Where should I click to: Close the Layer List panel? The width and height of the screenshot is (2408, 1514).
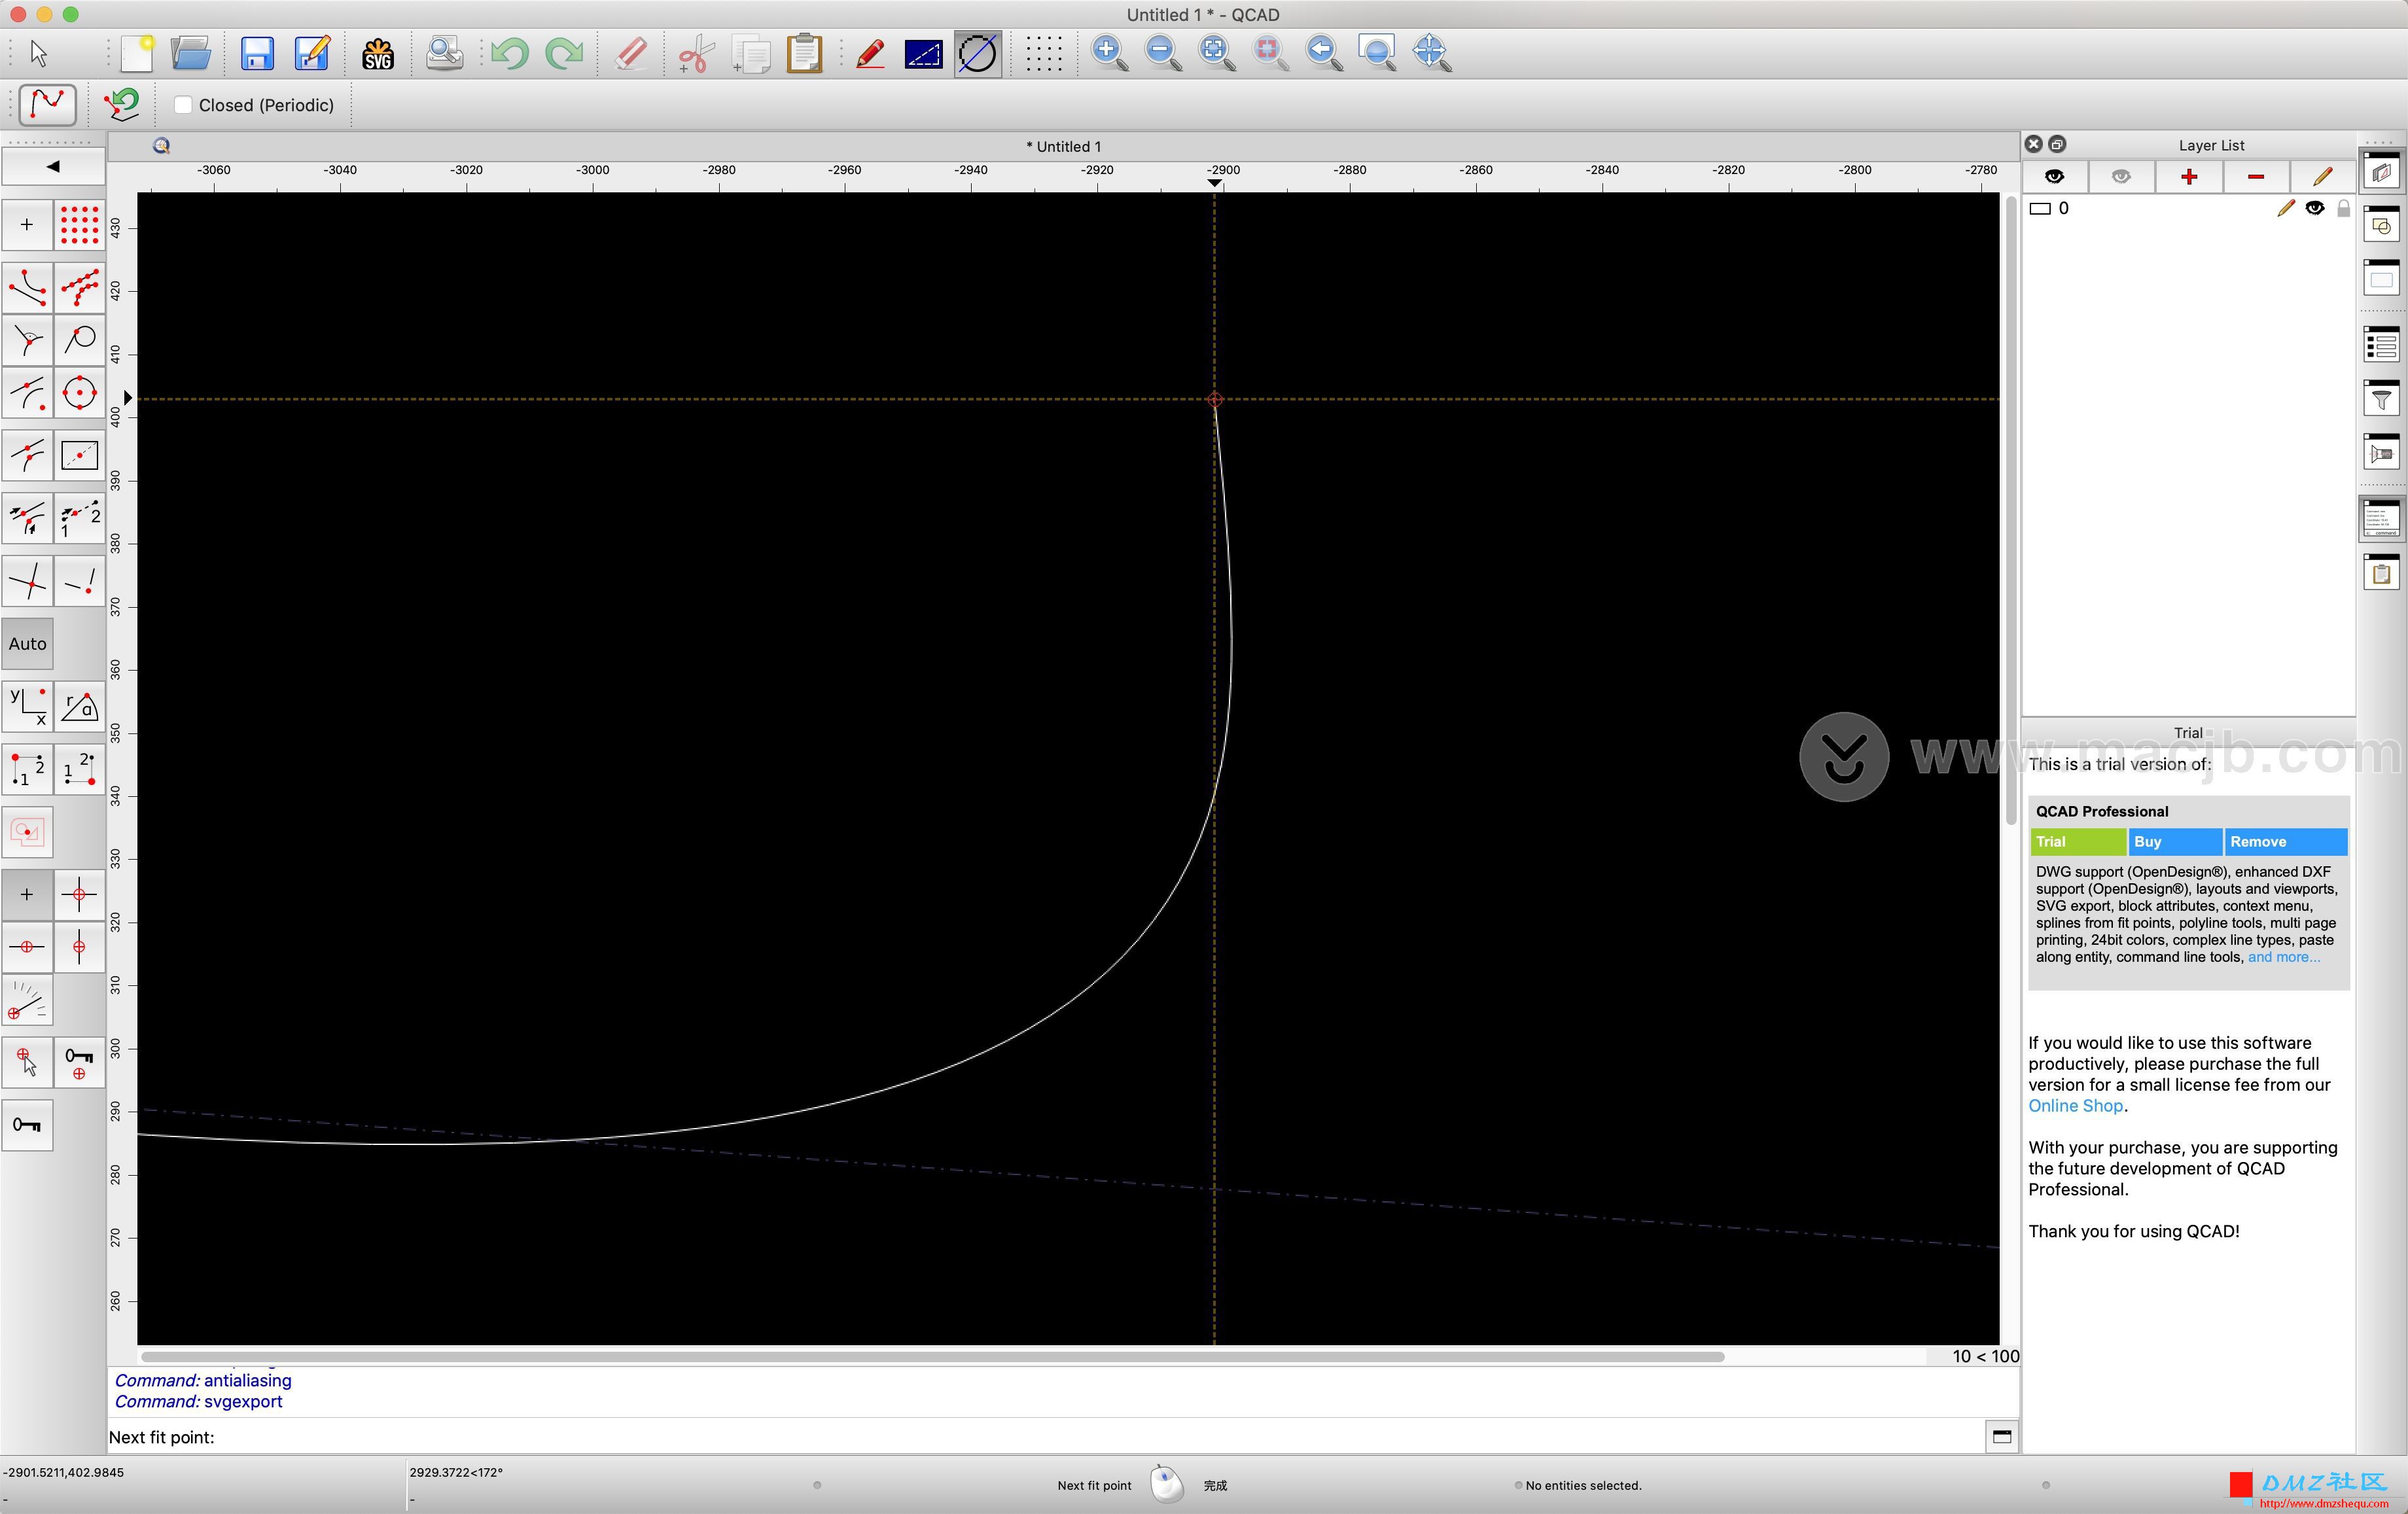2033,144
